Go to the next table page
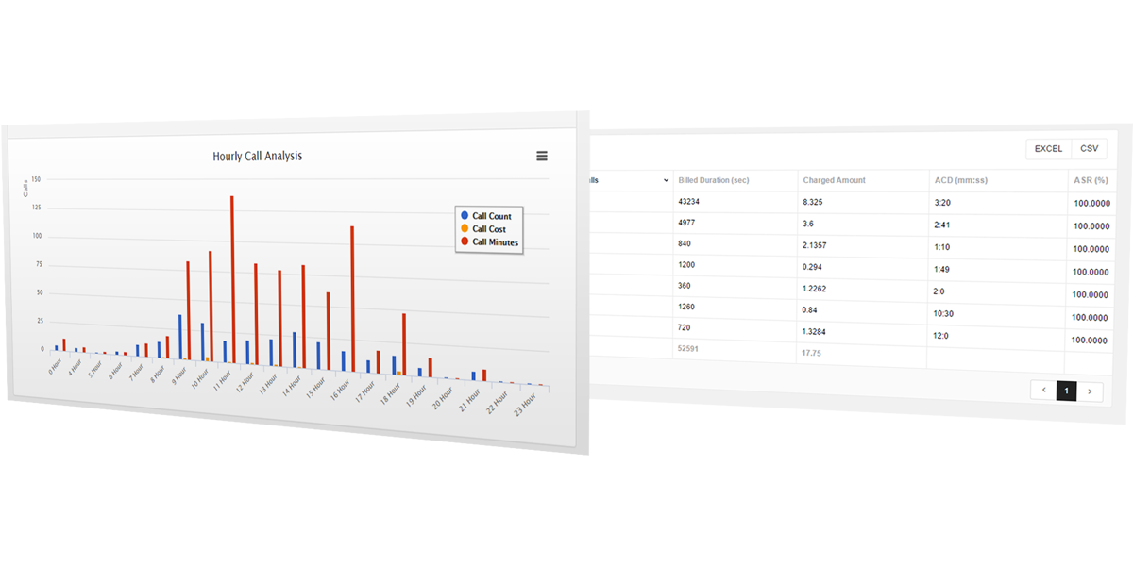 point(1090,391)
